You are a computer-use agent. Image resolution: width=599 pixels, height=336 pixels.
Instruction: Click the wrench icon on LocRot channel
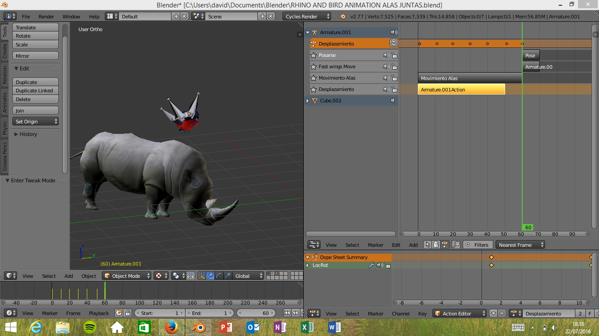coord(371,265)
